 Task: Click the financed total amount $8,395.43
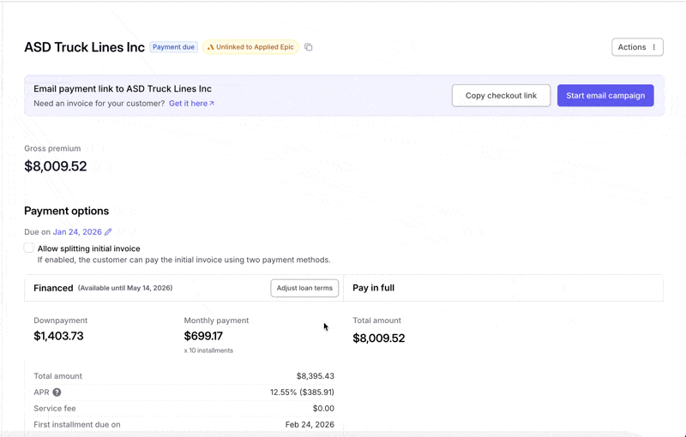coord(316,376)
